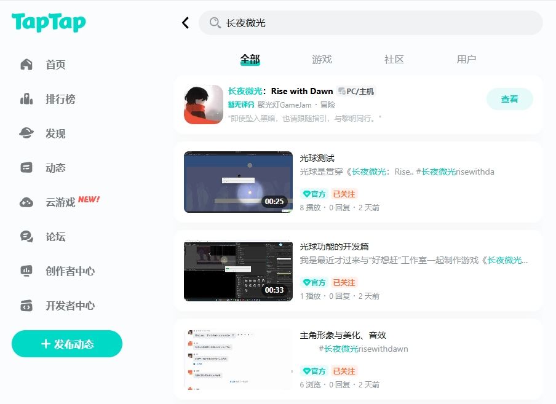Click the 00:25 duration label
This screenshot has width=556, height=404.
[x=274, y=201]
